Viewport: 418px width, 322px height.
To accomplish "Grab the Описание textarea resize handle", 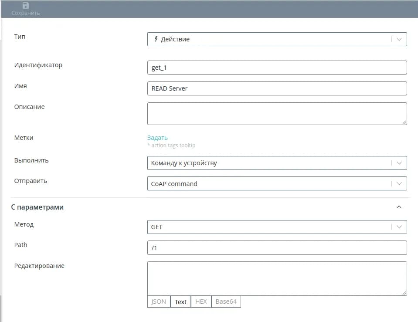I will [404, 122].
